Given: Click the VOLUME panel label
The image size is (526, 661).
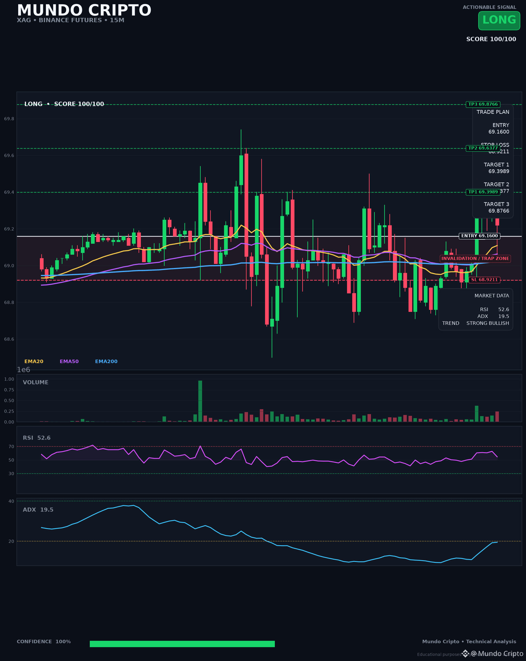Looking at the screenshot, I should coord(36,382).
